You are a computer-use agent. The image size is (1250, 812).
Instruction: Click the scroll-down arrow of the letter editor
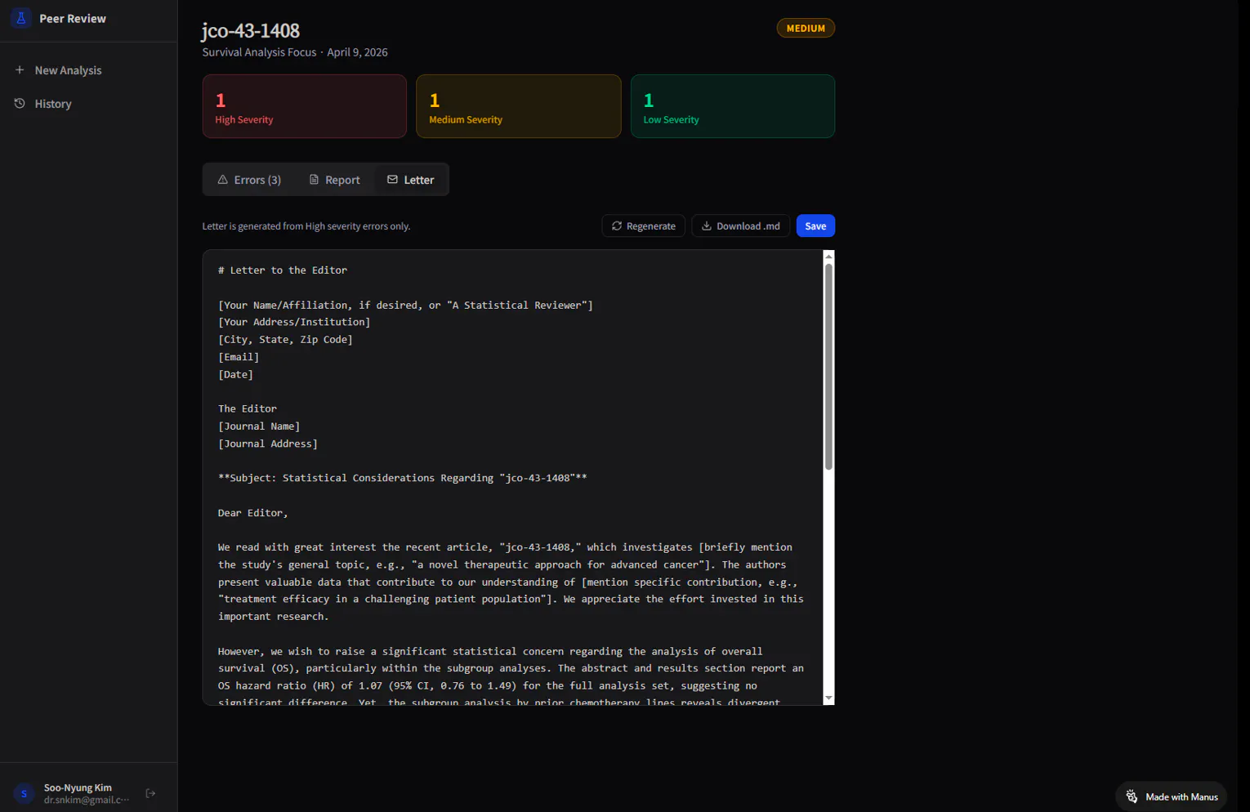(x=828, y=698)
